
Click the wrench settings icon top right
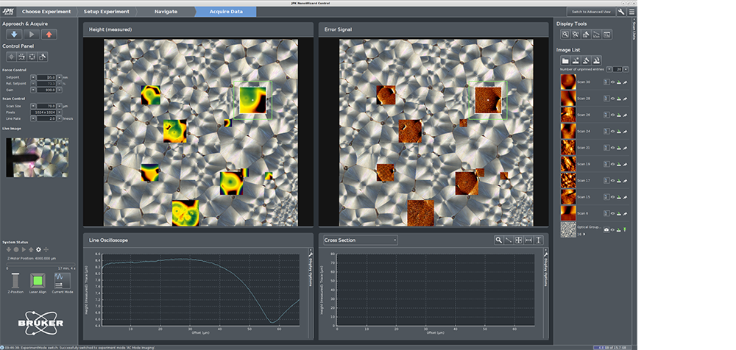(x=623, y=12)
